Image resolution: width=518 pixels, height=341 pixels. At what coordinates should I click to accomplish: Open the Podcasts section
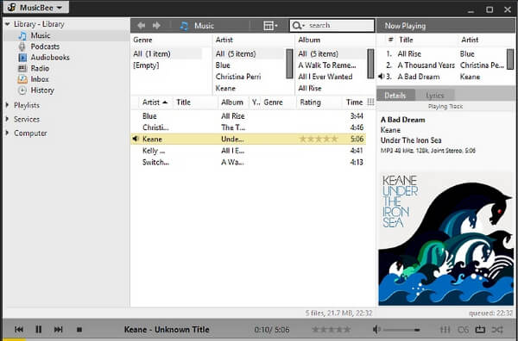coord(45,46)
